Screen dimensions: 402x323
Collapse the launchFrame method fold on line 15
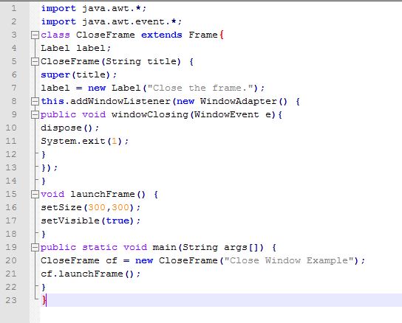click(x=35, y=194)
